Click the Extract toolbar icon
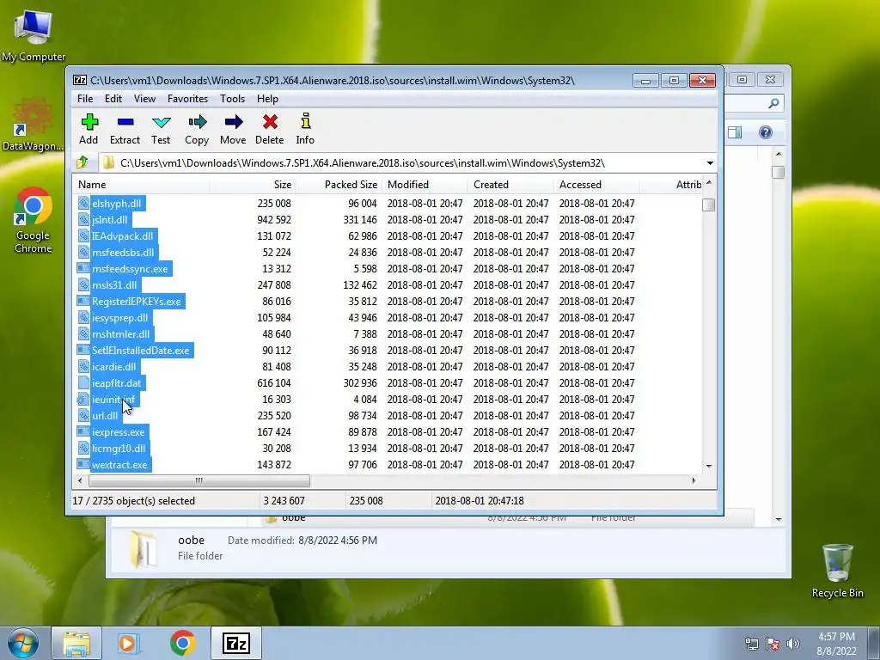This screenshot has width=880, height=660. coord(125,122)
